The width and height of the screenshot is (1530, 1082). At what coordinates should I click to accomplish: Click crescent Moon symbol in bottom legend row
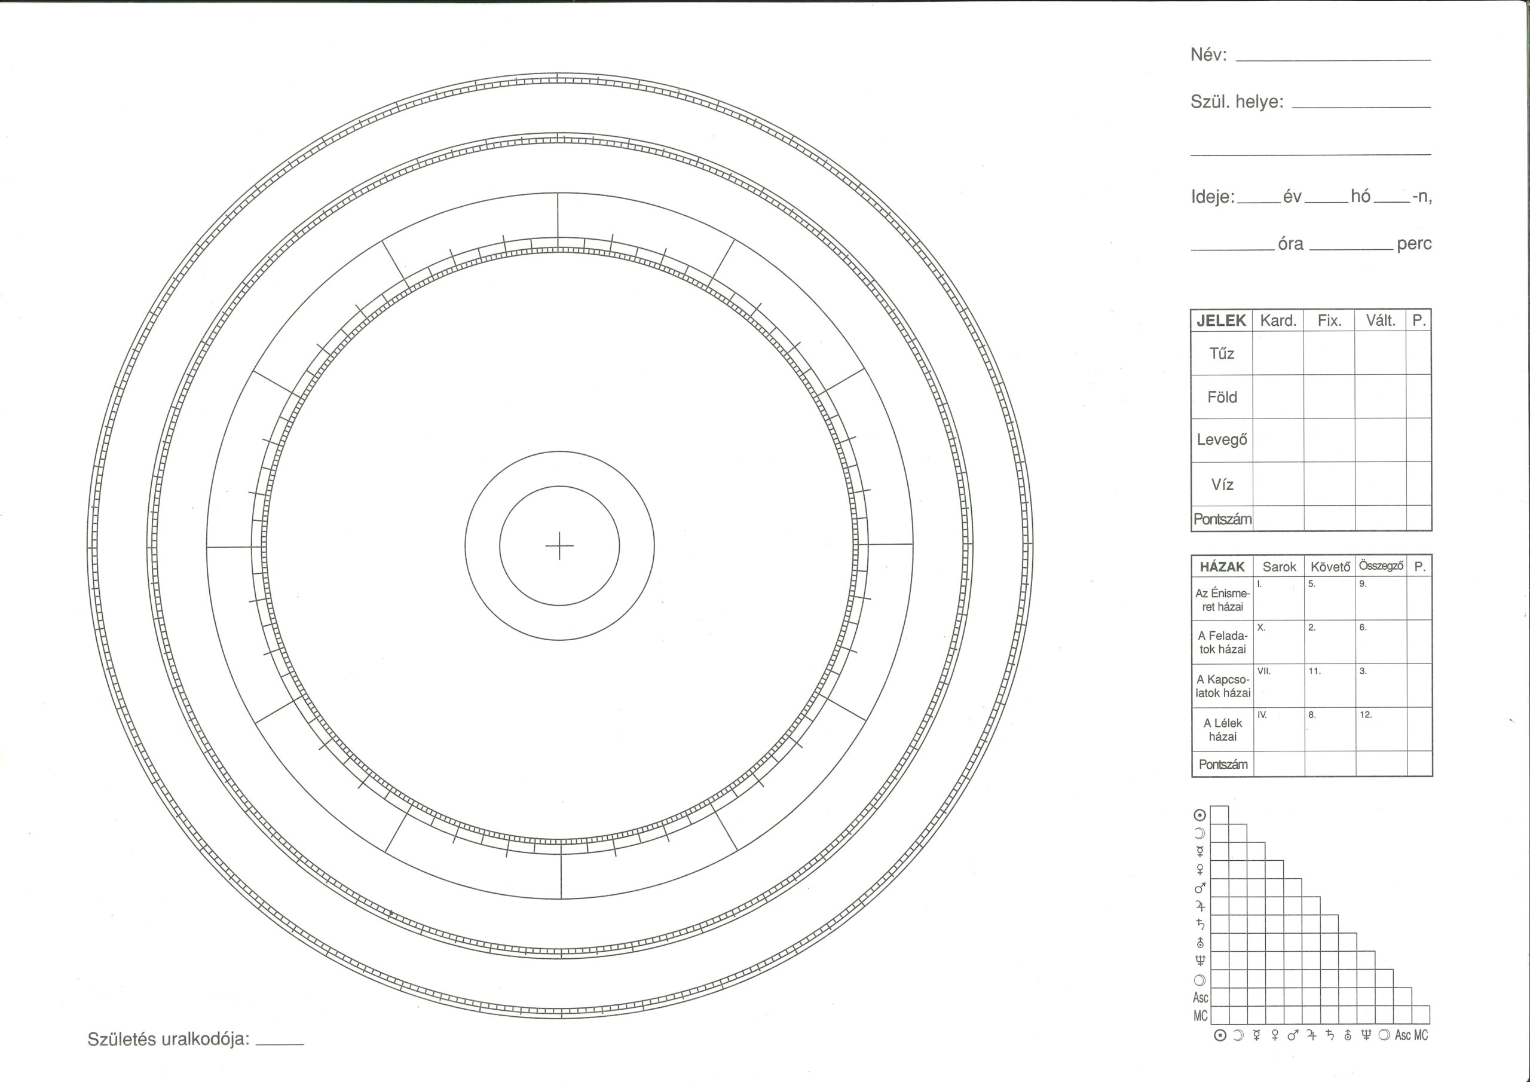(x=1239, y=1035)
